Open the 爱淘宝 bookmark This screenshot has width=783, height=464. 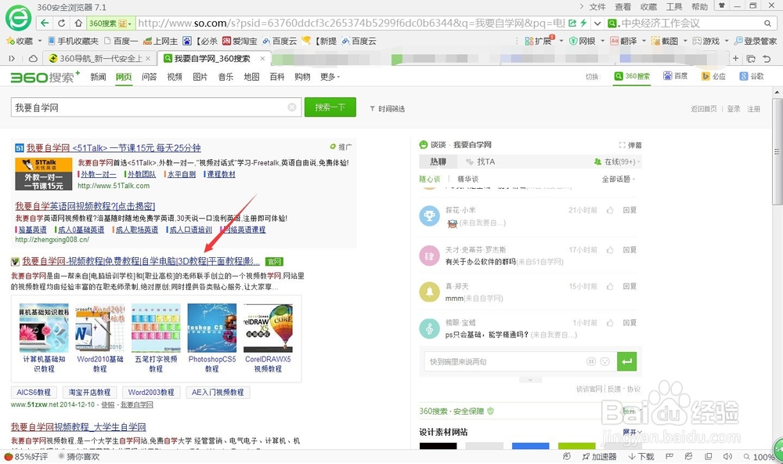point(240,41)
